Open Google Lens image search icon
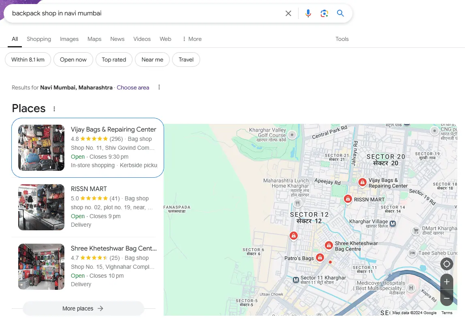This screenshot has height=323, width=465. click(324, 13)
